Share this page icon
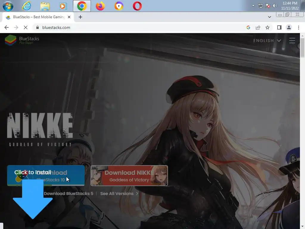The width and height of the screenshot is (305, 229). (x=258, y=27)
